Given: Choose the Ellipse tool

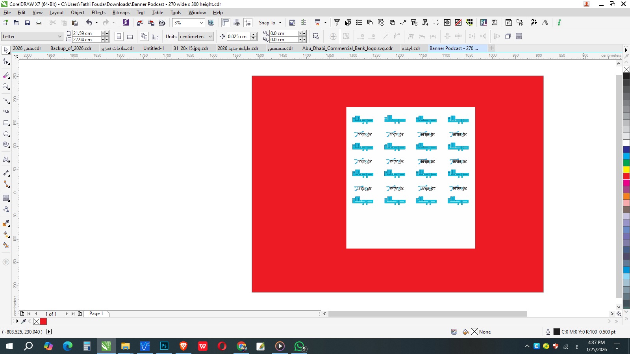Looking at the screenshot, I should [6, 134].
